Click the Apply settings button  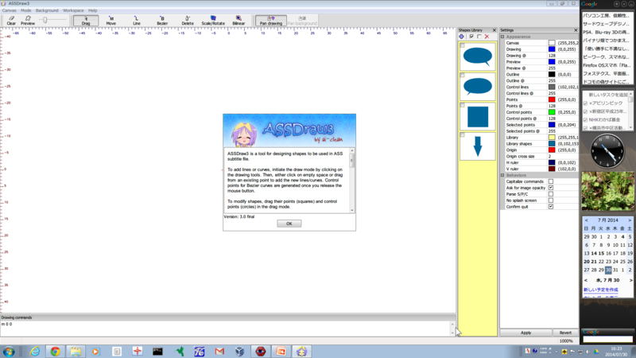[525, 333]
